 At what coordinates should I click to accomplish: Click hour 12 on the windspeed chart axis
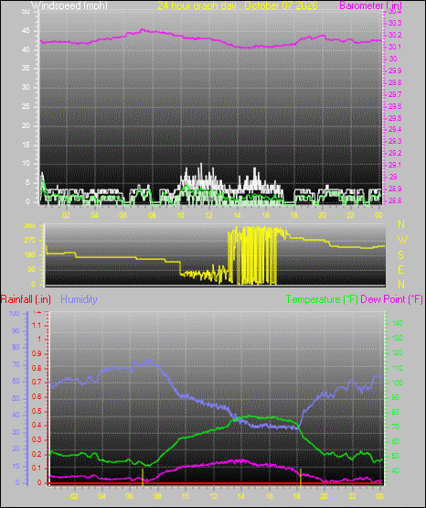(209, 215)
